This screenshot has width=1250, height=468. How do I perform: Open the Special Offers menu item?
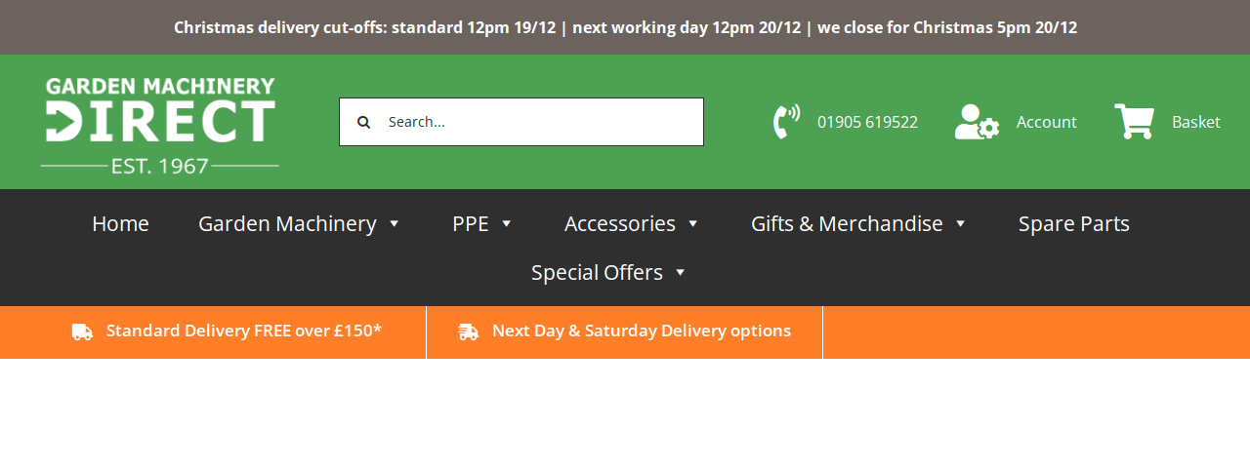point(597,272)
